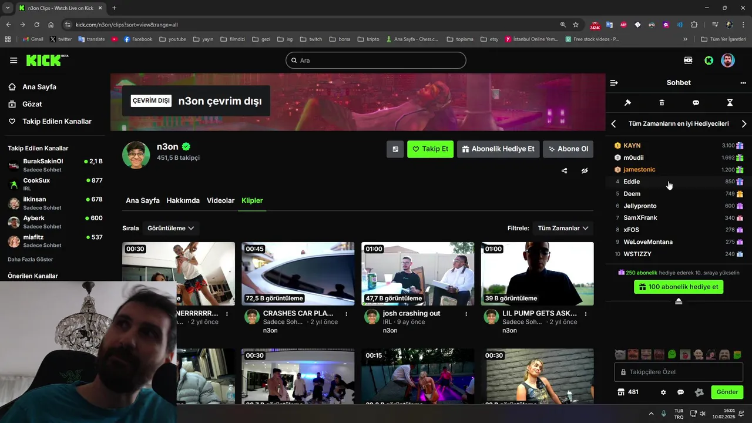
Task: Bookmark page with the star icon in address bar
Action: 576,25
